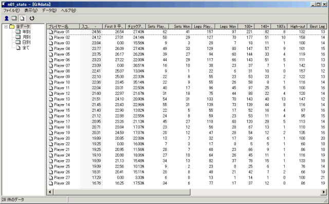
Task: Click horizontal scrollbar right arrow
Action: (x=324, y=192)
